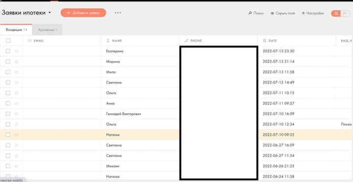Viewport: 353px width, 182px height.
Task: Tick the select-all checkbox in header
Action: (x=8, y=41)
